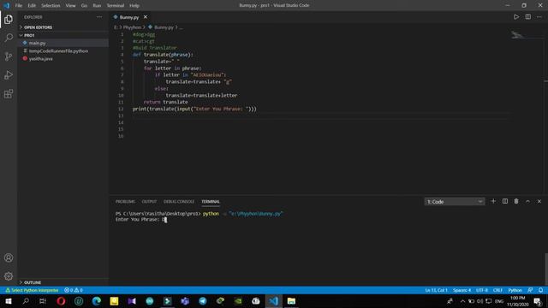Open the Terminal menu
Image resolution: width=548 pixels, height=308 pixels.
point(116,6)
